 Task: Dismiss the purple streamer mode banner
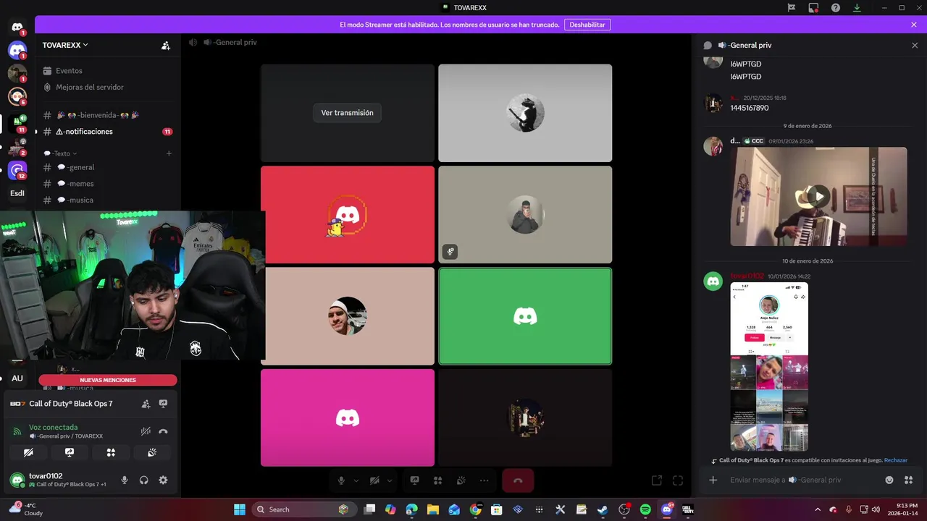[x=914, y=25]
